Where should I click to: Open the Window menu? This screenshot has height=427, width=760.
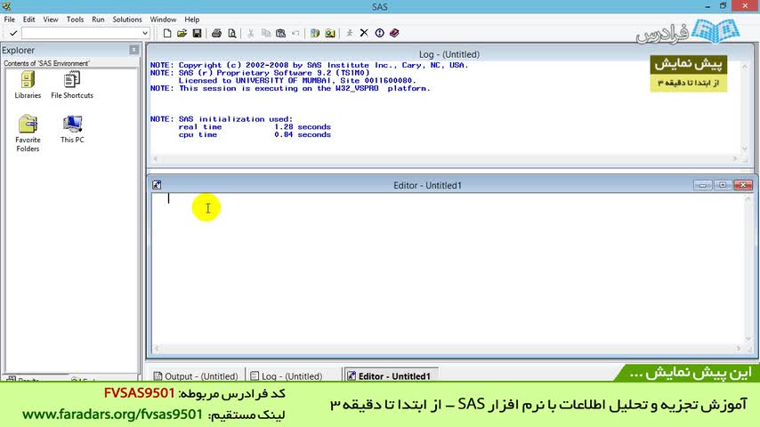coord(163,20)
